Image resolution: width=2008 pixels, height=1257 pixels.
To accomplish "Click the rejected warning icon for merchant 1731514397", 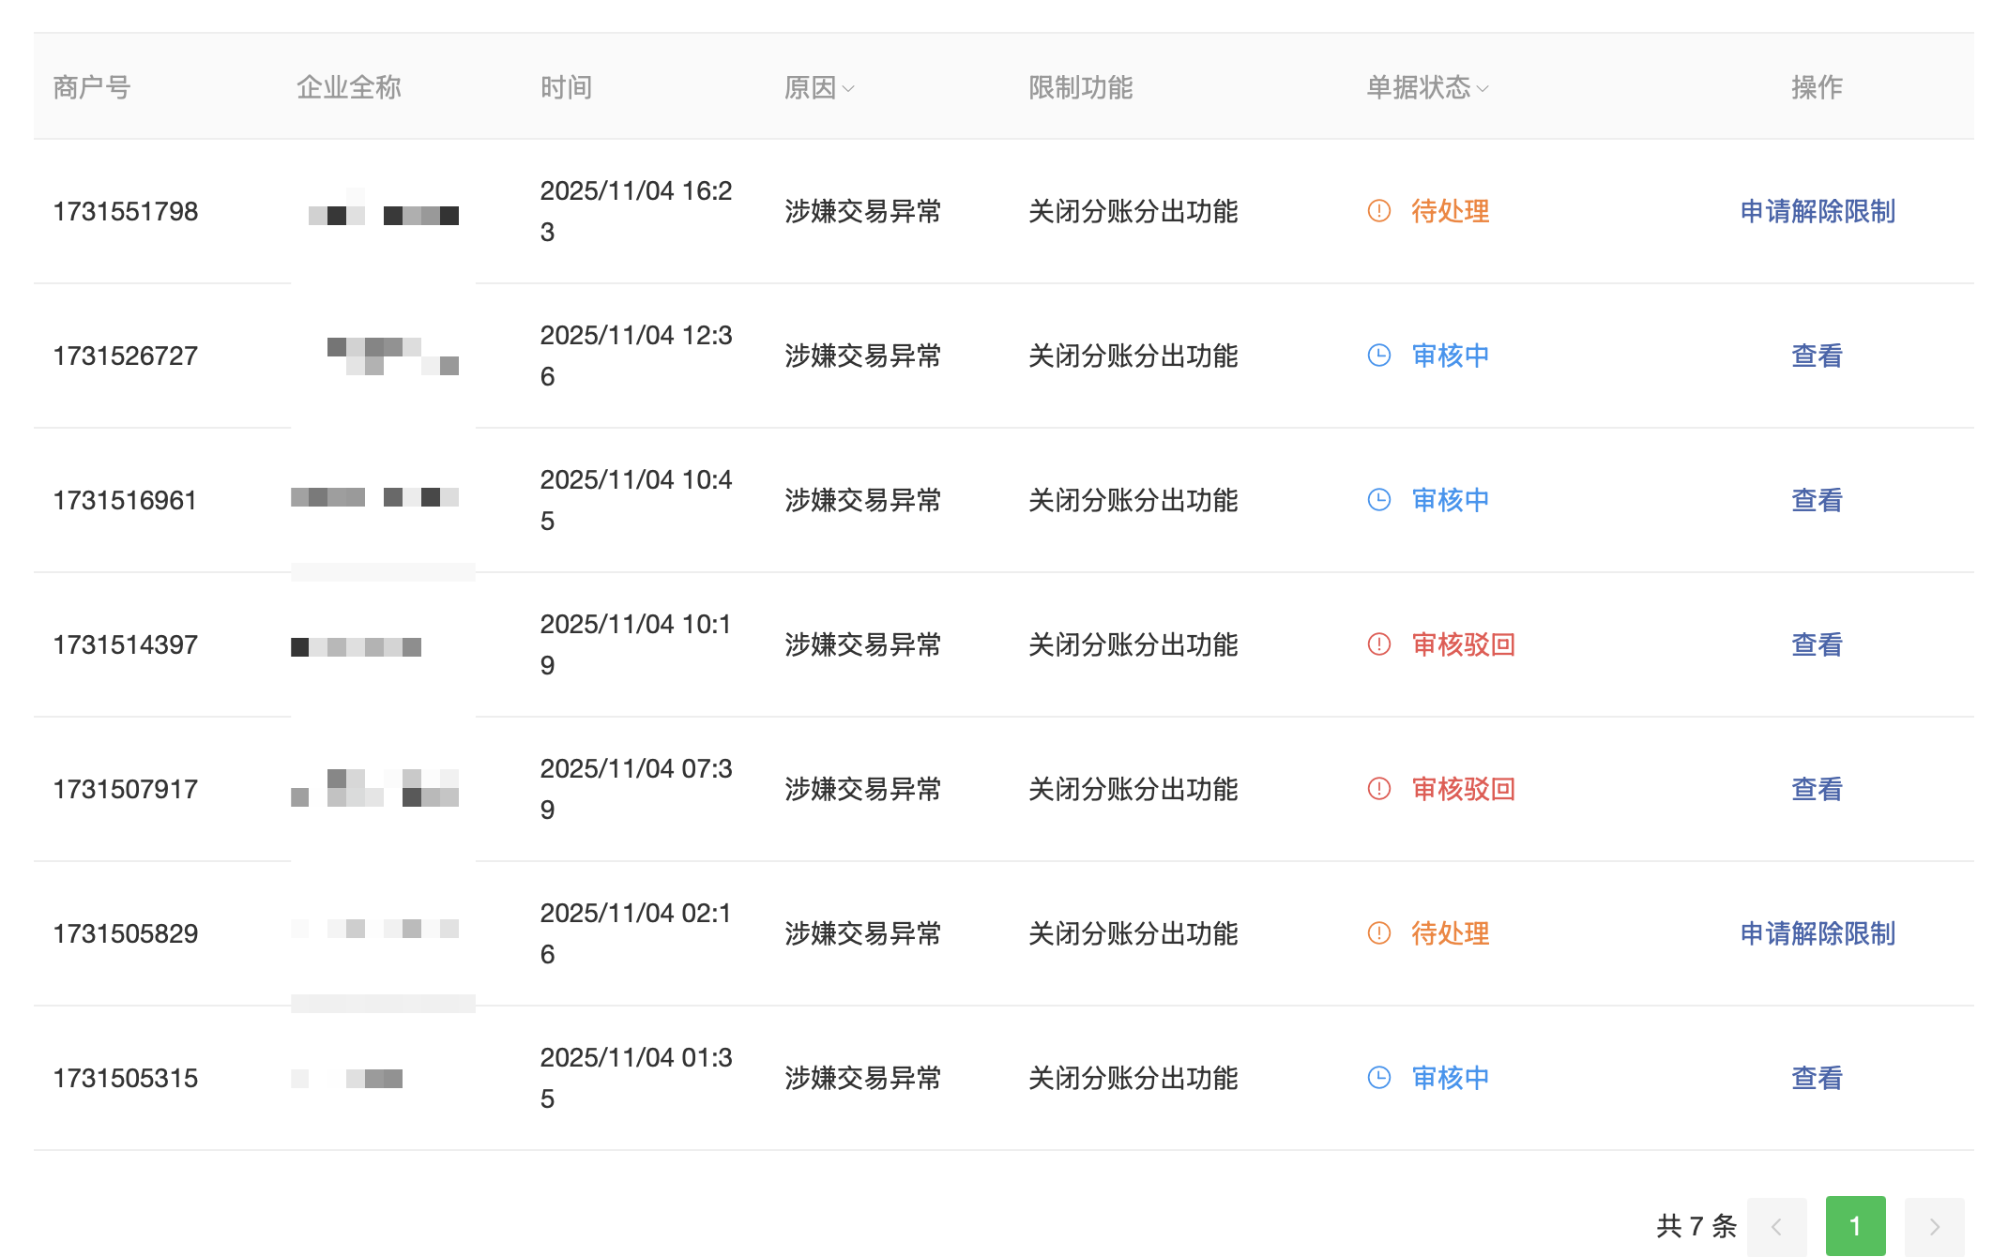I will click(x=1378, y=644).
